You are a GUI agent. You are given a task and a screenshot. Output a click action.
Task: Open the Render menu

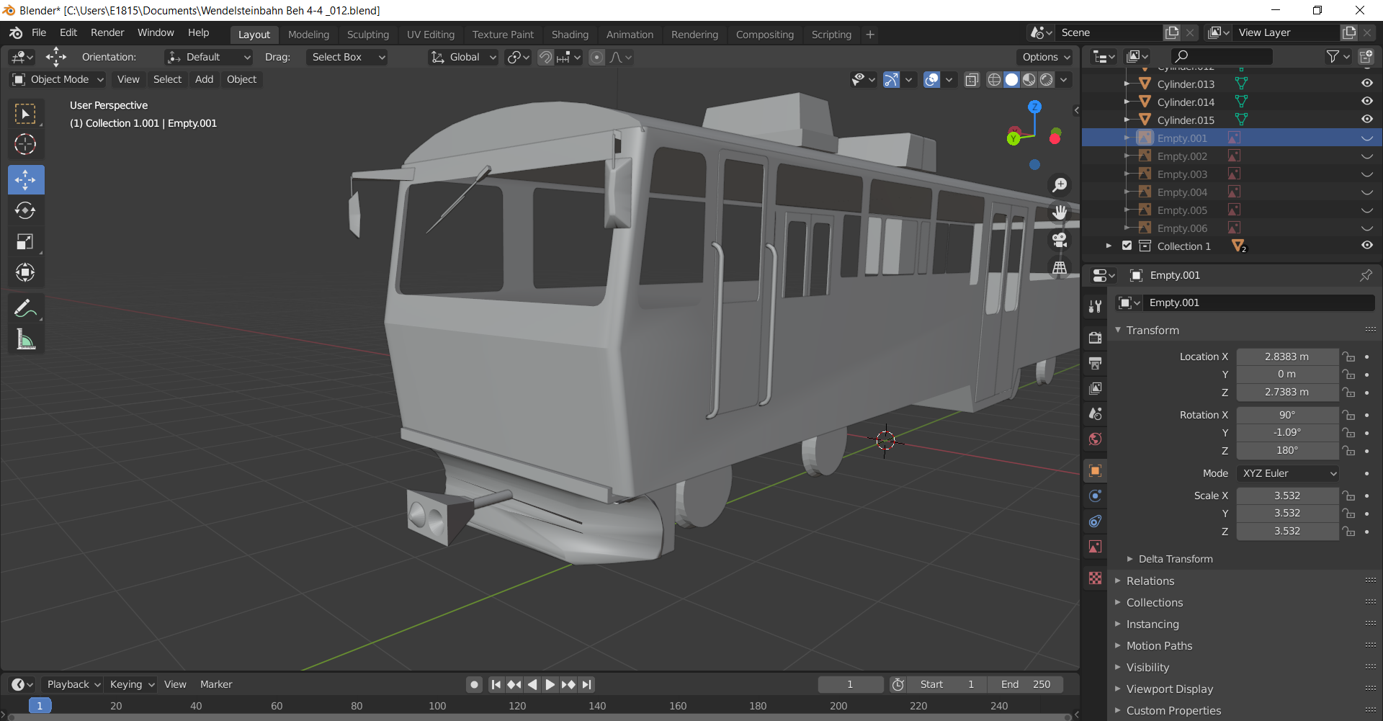107,33
